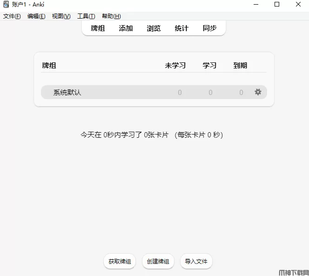
Task: Open the 文件(F) menu
Action: tap(12, 16)
